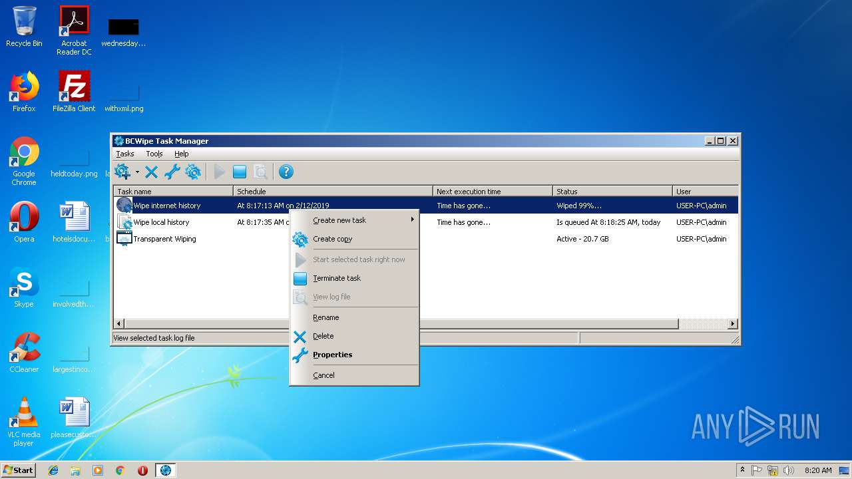The height and width of the screenshot is (479, 852).
Task: Click gear icon next to Create copy entry
Action: pos(300,239)
